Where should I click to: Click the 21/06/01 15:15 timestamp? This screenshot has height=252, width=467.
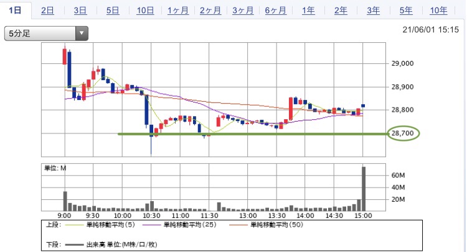click(x=431, y=30)
